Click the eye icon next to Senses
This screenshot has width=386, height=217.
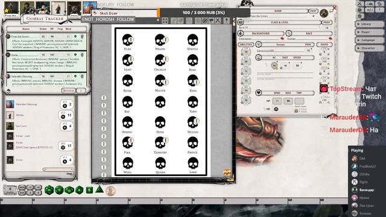tap(259, 45)
